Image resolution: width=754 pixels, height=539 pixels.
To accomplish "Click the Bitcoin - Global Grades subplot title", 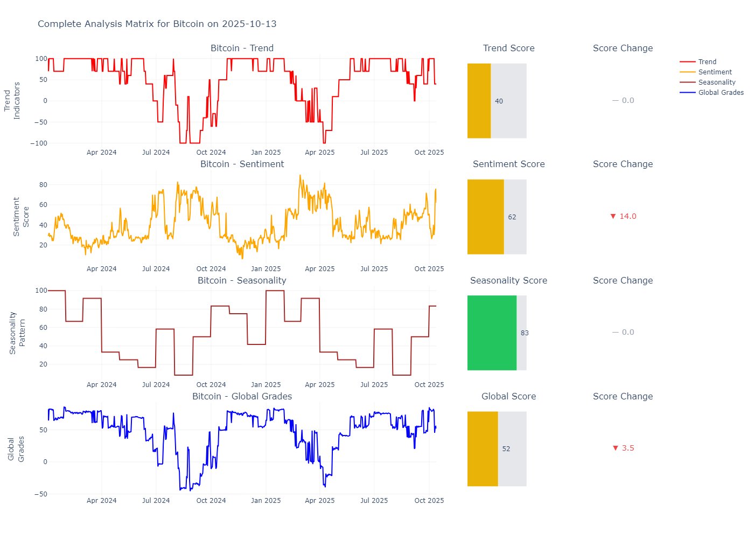I will click(x=242, y=397).
